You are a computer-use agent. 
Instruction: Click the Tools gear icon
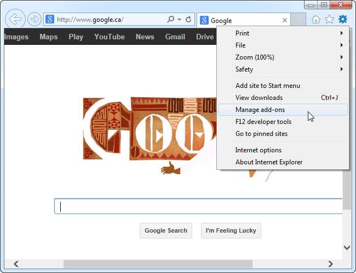point(343,19)
